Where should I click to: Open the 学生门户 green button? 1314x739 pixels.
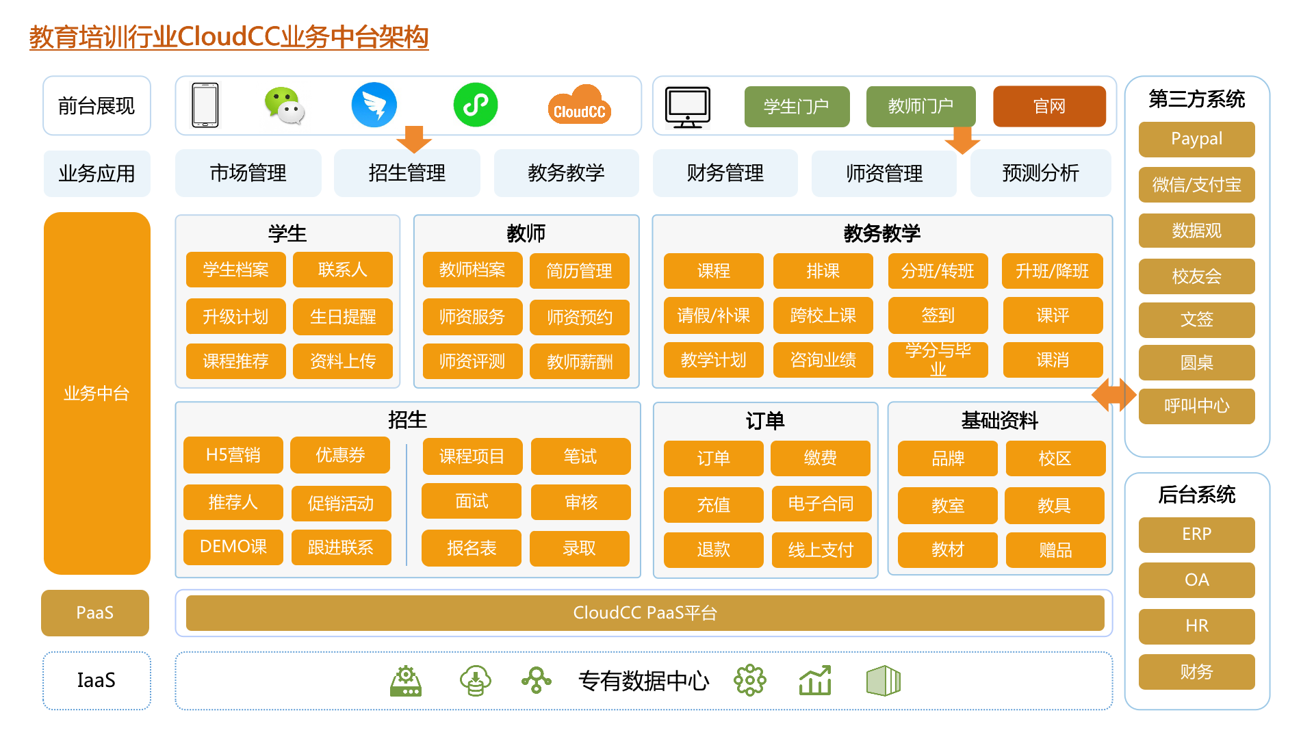pos(797,107)
